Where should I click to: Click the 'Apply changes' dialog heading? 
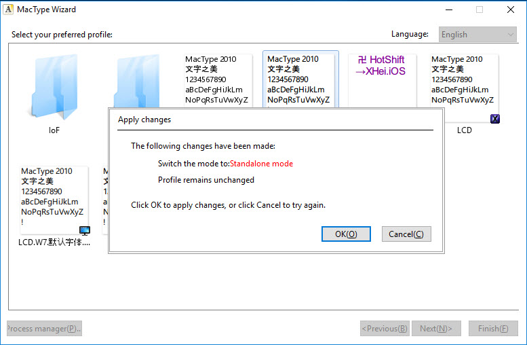144,120
